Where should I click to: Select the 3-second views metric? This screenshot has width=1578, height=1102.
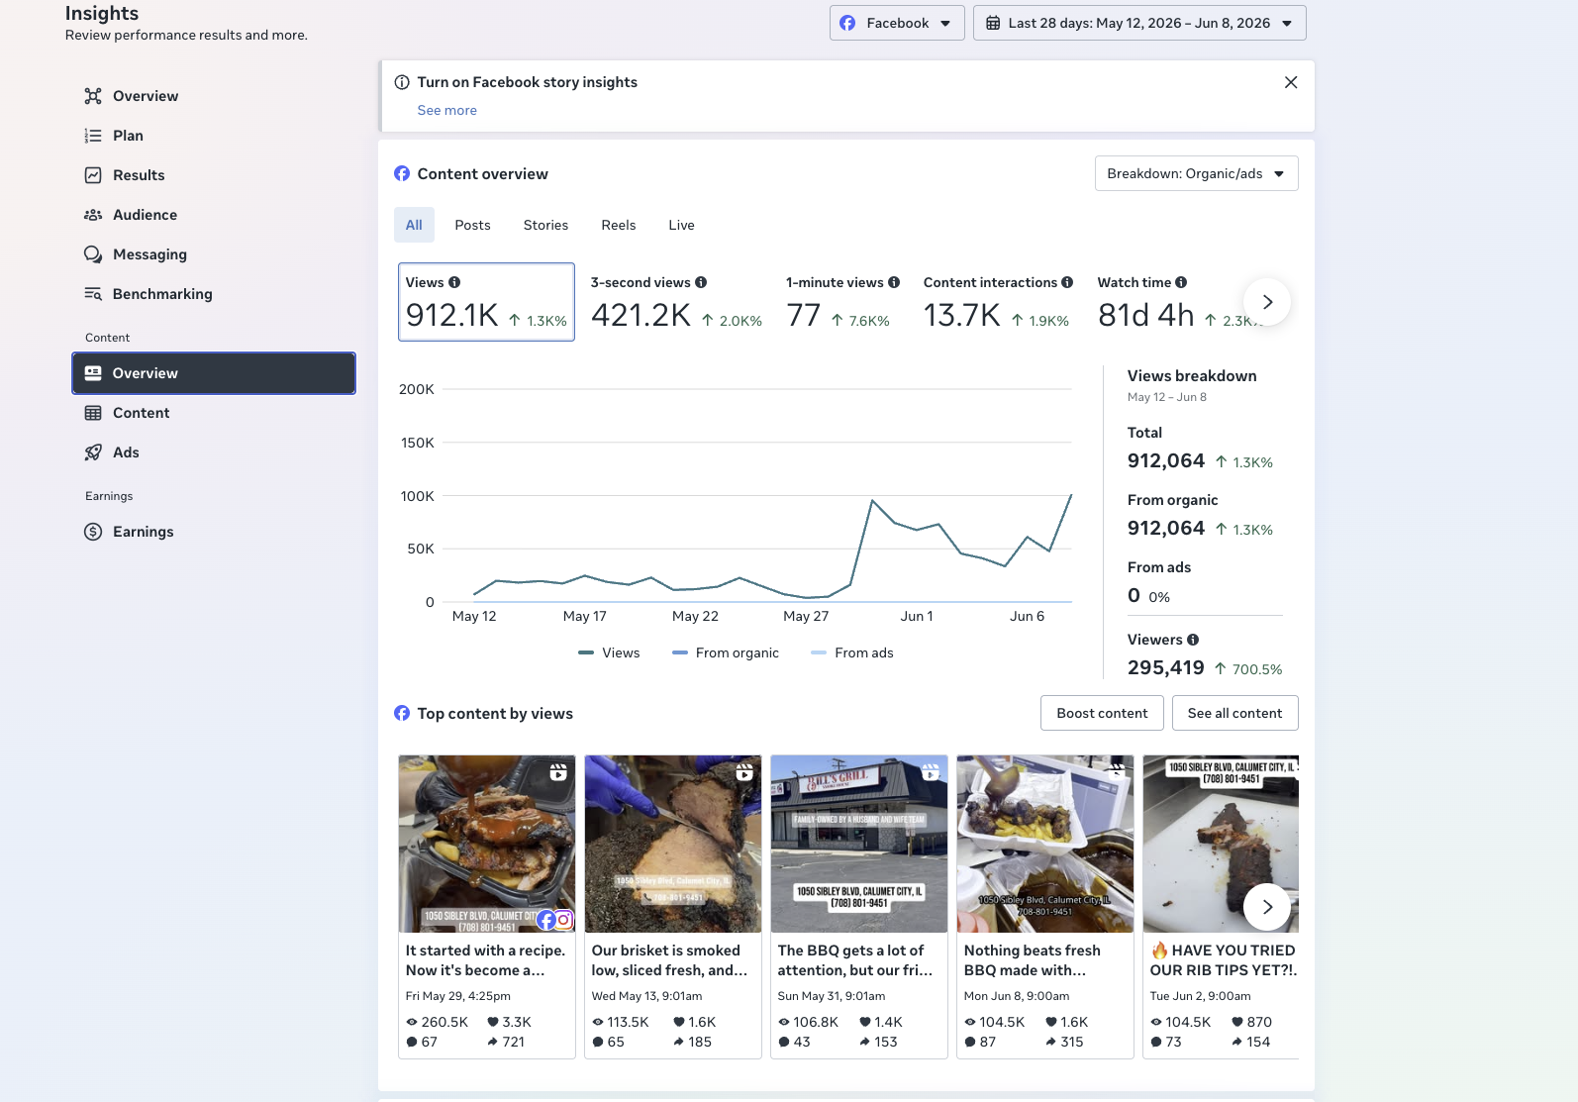point(676,302)
